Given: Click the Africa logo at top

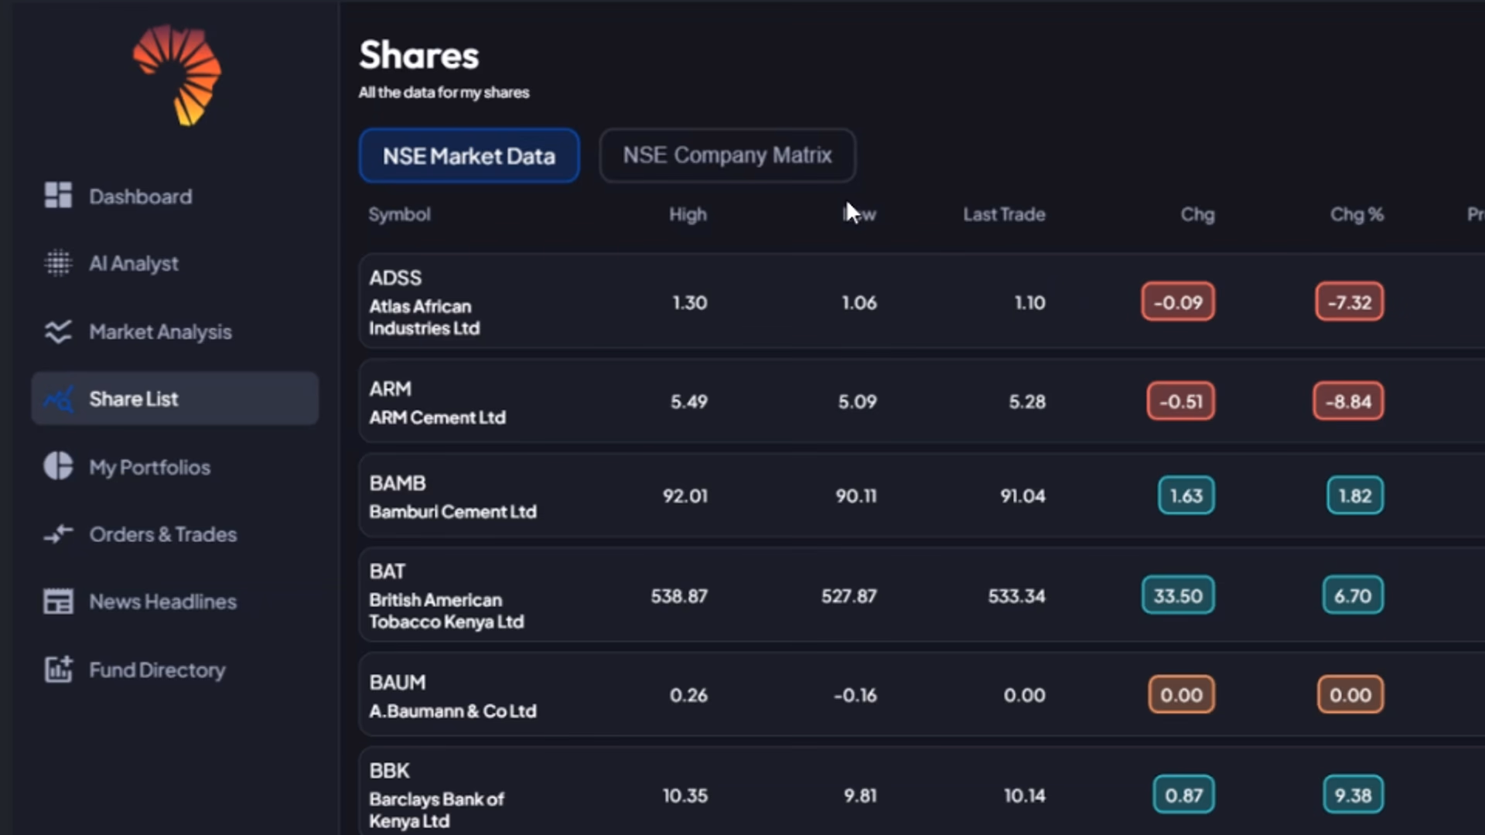Looking at the screenshot, I should pos(177,74).
